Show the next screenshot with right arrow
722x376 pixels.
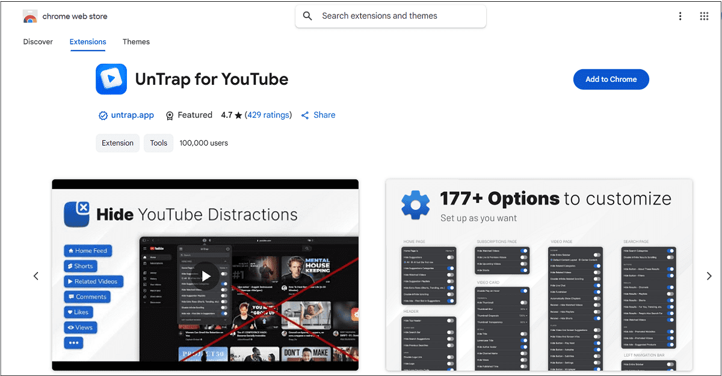coord(709,276)
